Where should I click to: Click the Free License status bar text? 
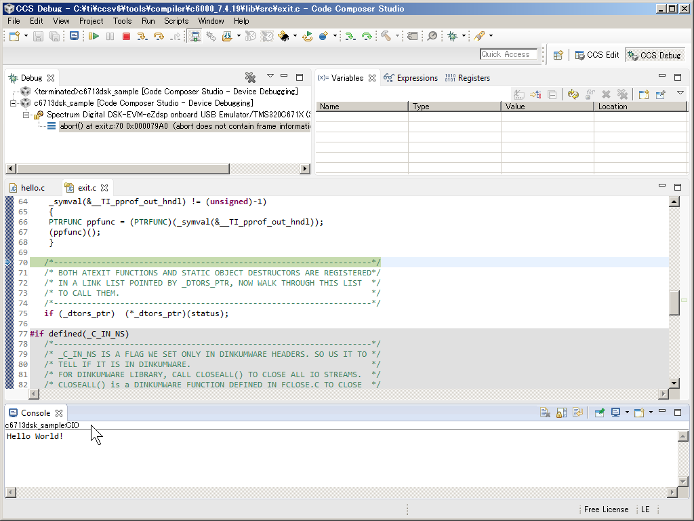pyautogui.click(x=606, y=509)
